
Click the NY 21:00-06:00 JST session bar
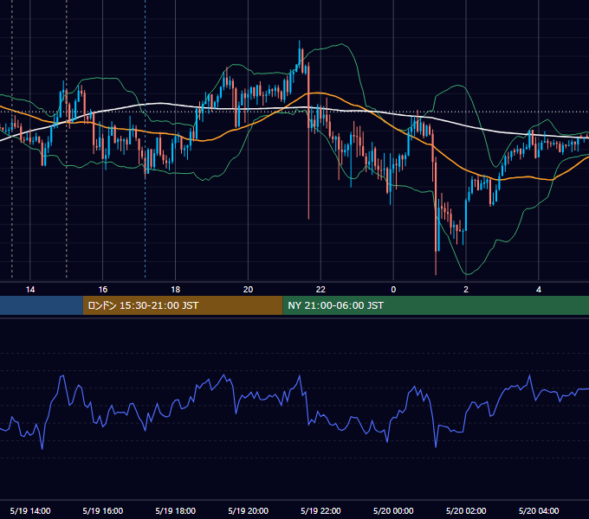tap(436, 305)
